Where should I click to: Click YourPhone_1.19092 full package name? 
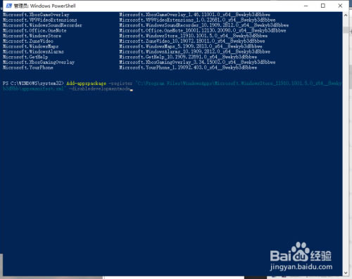(x=188, y=67)
